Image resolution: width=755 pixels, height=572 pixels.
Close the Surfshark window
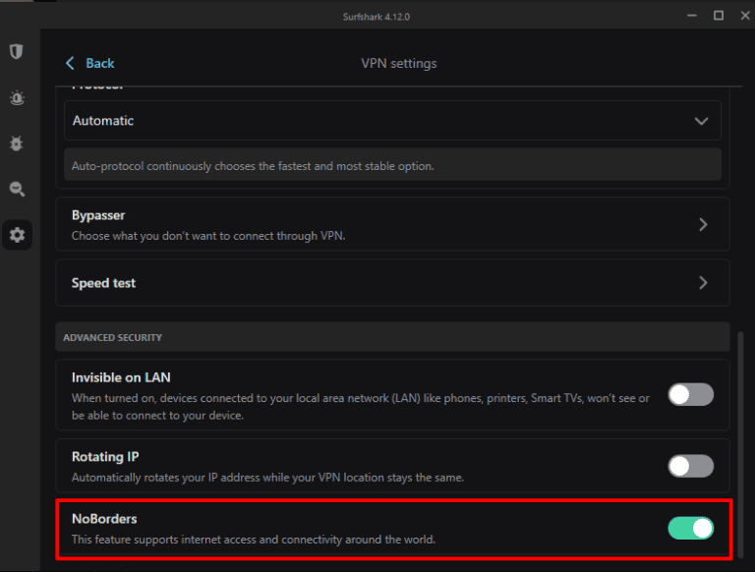745,16
